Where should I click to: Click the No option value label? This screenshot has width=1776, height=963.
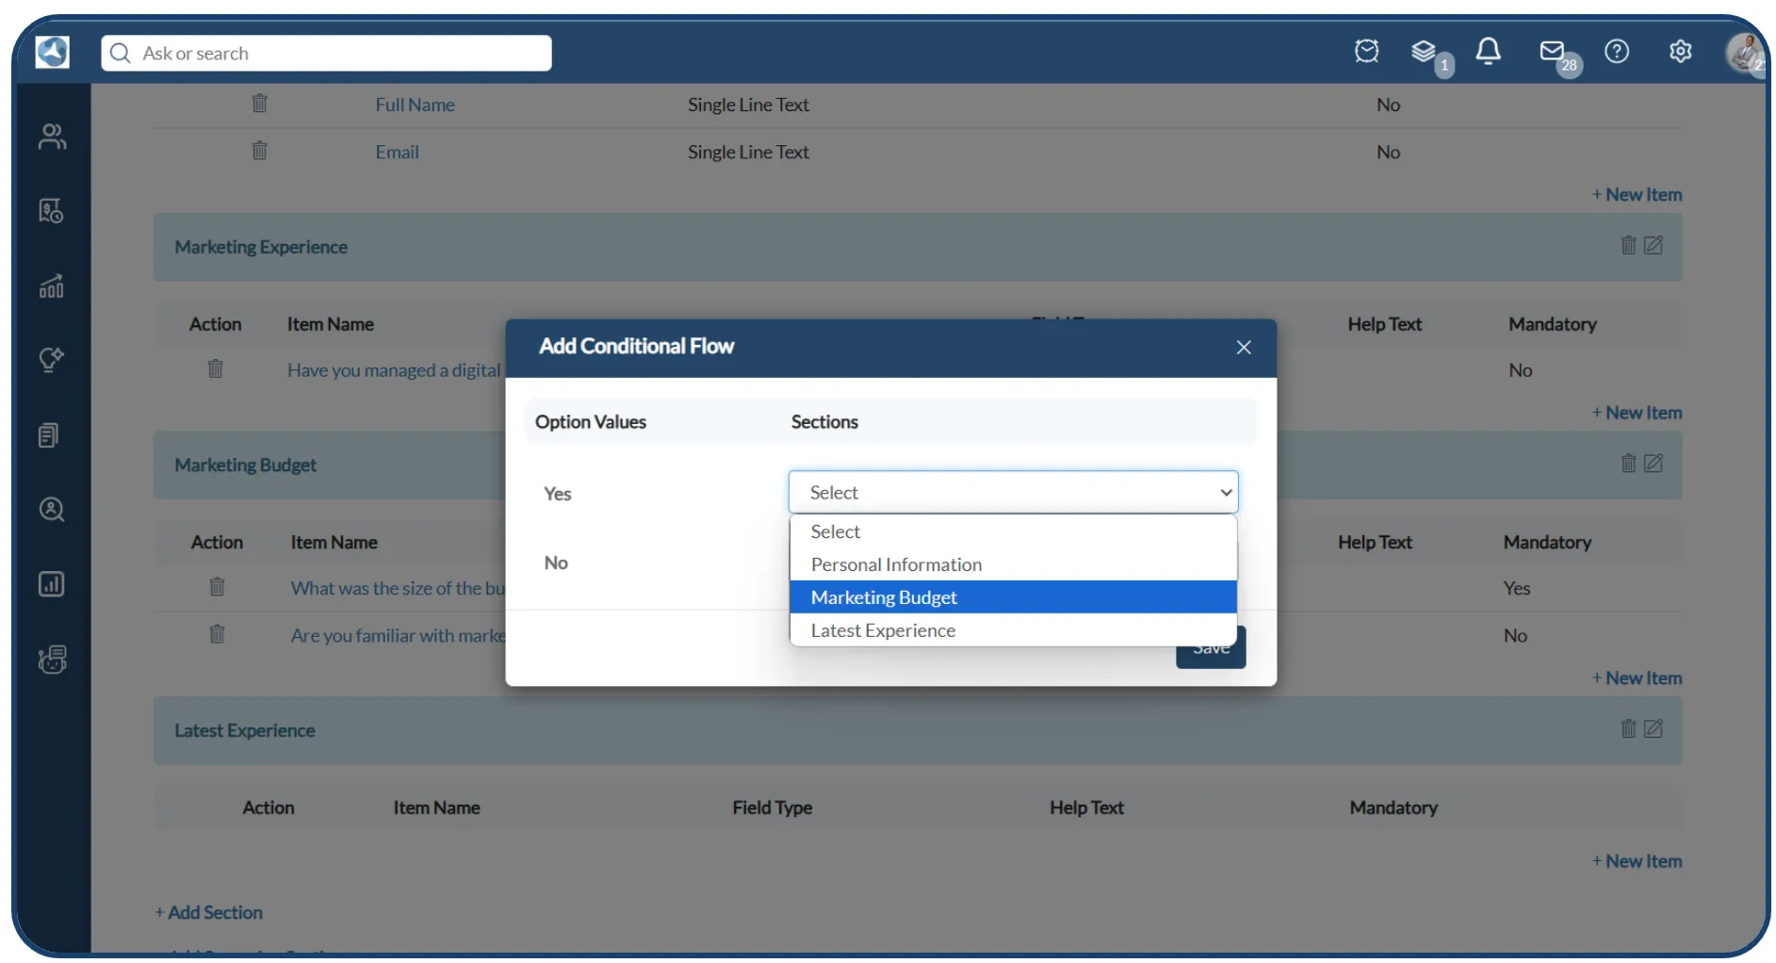[x=556, y=563]
